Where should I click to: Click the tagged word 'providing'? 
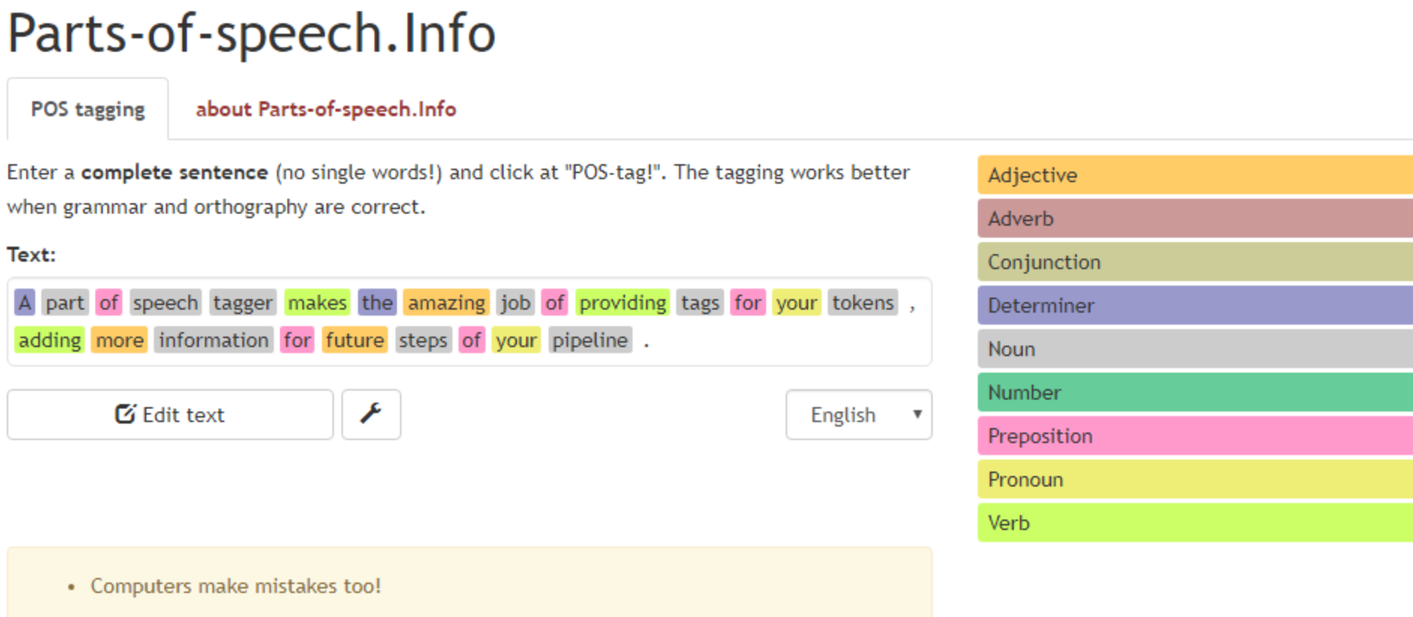pyautogui.click(x=623, y=303)
